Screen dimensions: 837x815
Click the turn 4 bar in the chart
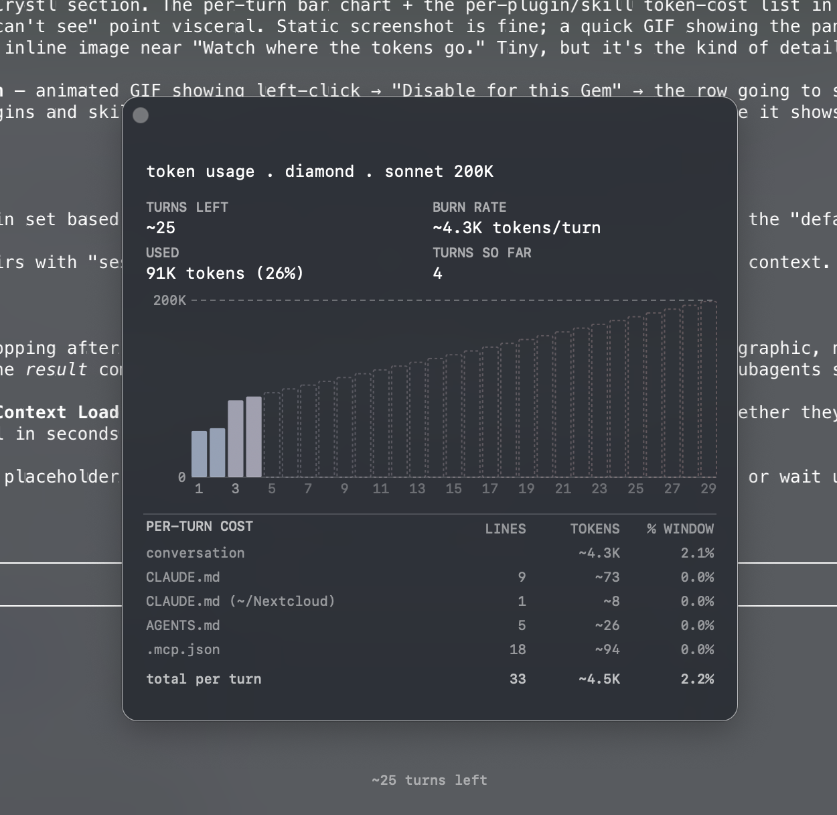click(x=254, y=437)
